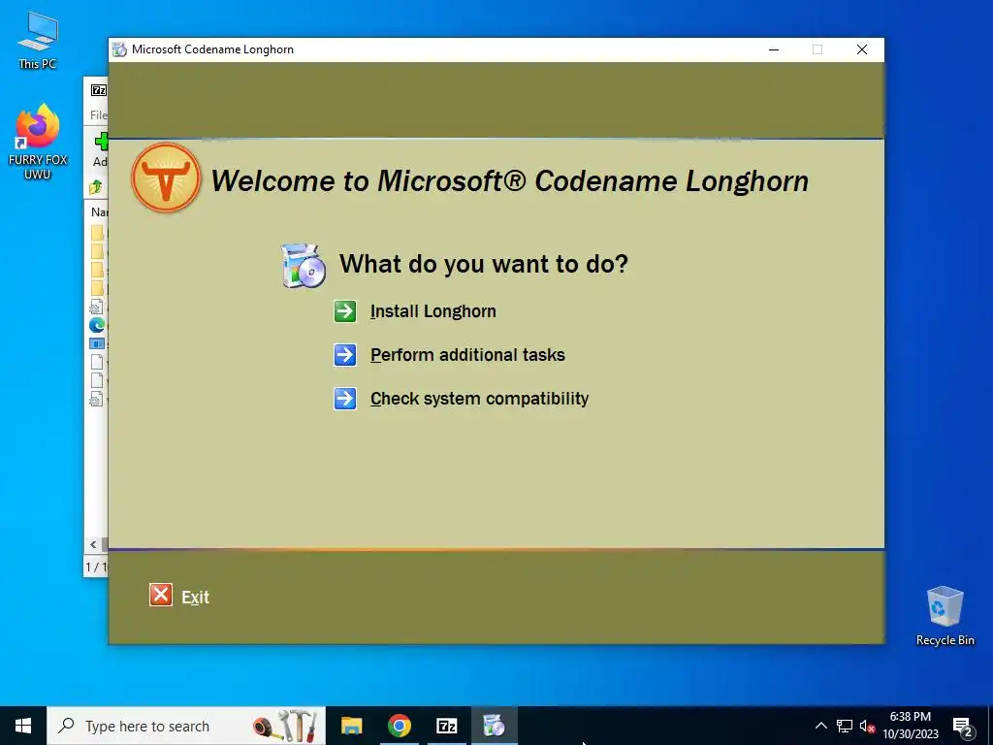Click the muted volume tray icon

867,726
